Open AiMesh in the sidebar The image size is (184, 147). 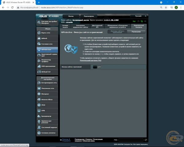click(x=47, y=38)
